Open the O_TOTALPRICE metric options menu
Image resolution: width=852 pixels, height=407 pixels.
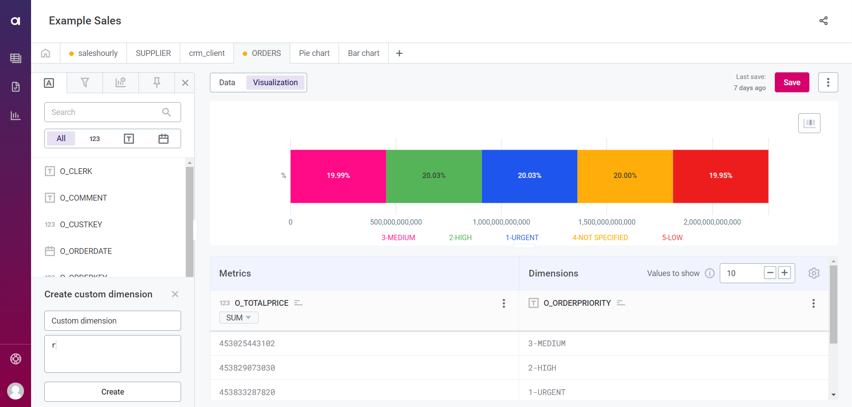503,303
